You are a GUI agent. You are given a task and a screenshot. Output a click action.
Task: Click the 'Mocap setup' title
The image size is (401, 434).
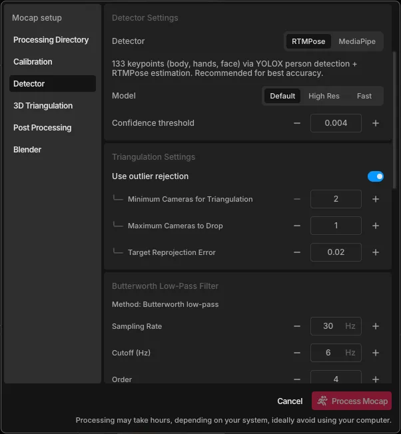(x=37, y=18)
